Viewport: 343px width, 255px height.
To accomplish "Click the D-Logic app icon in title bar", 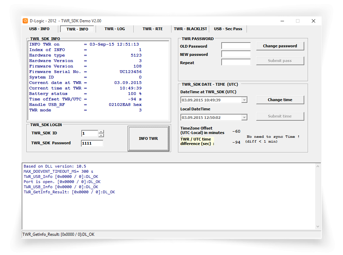I will point(25,21).
